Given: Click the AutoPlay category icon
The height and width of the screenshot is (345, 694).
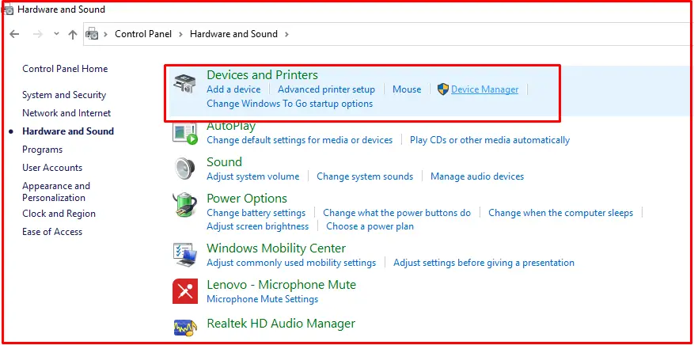Looking at the screenshot, I should coord(184,134).
